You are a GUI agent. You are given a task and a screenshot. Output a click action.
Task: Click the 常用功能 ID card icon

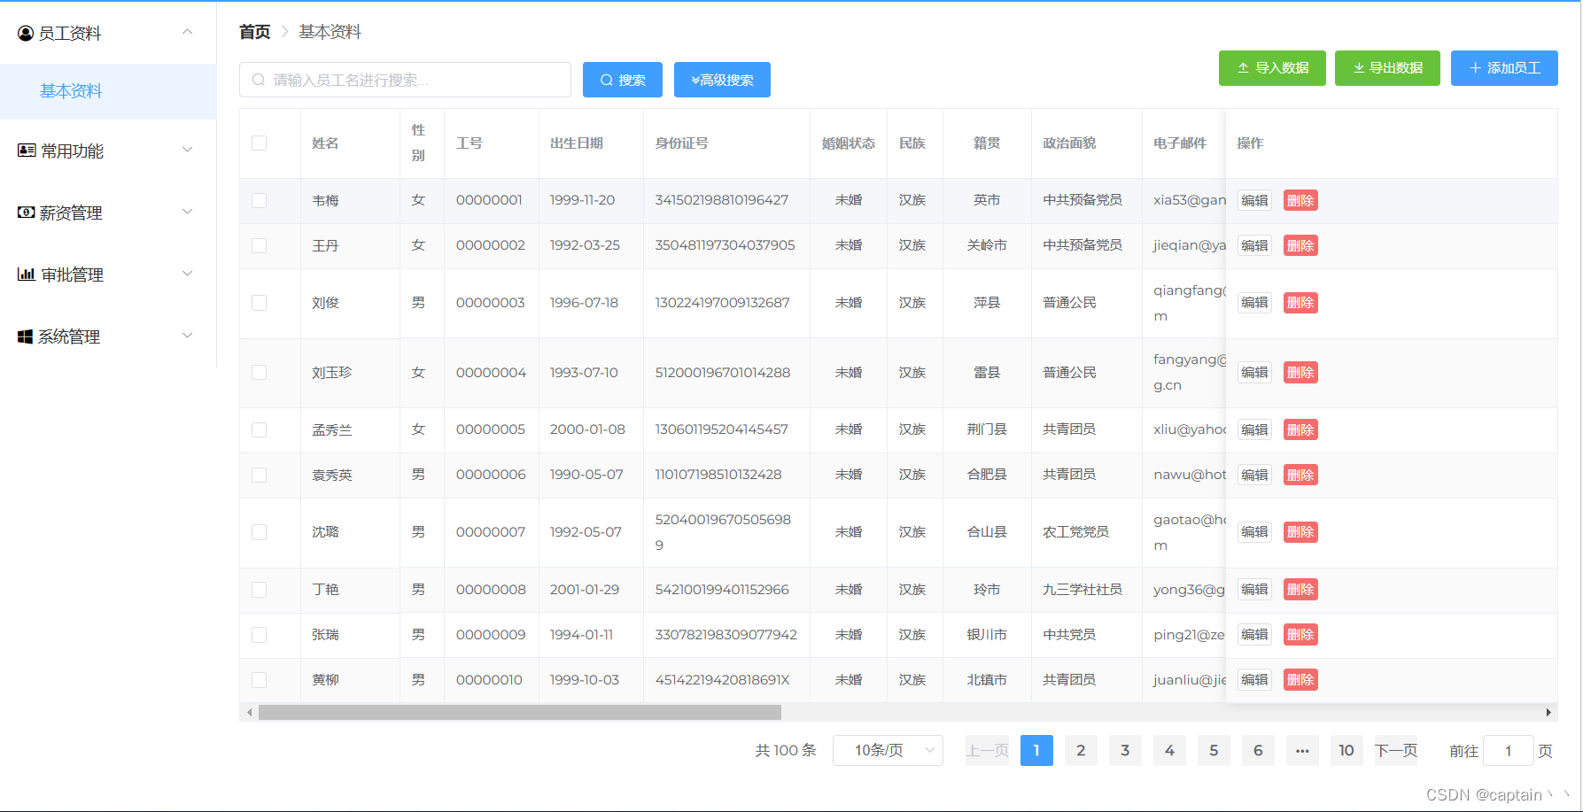click(27, 151)
